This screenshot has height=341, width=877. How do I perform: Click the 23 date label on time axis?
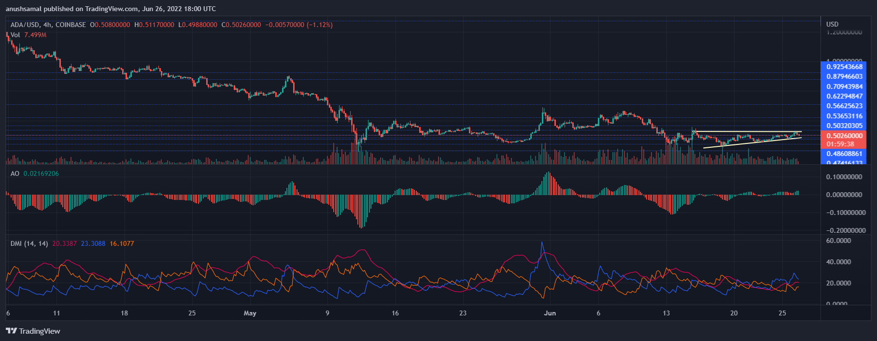point(463,313)
